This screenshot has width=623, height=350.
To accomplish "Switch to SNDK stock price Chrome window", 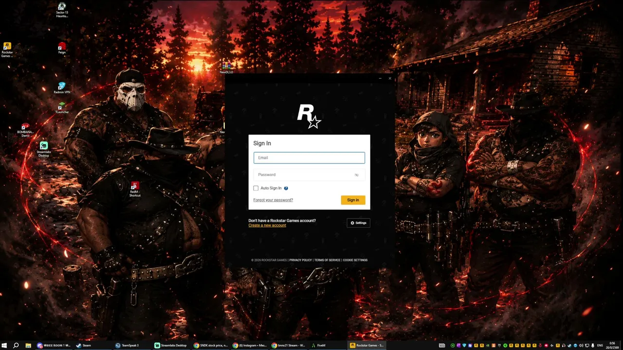I will (x=211, y=346).
